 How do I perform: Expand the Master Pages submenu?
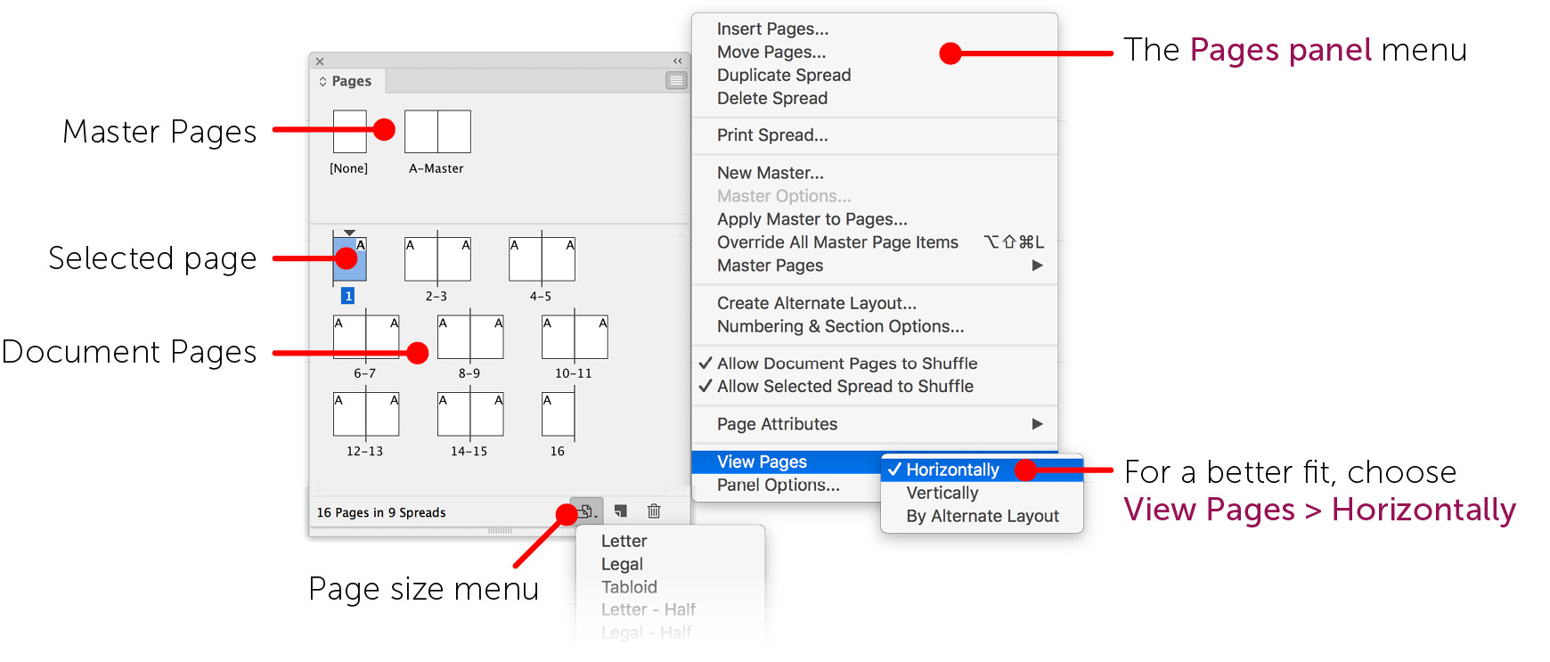tap(874, 266)
